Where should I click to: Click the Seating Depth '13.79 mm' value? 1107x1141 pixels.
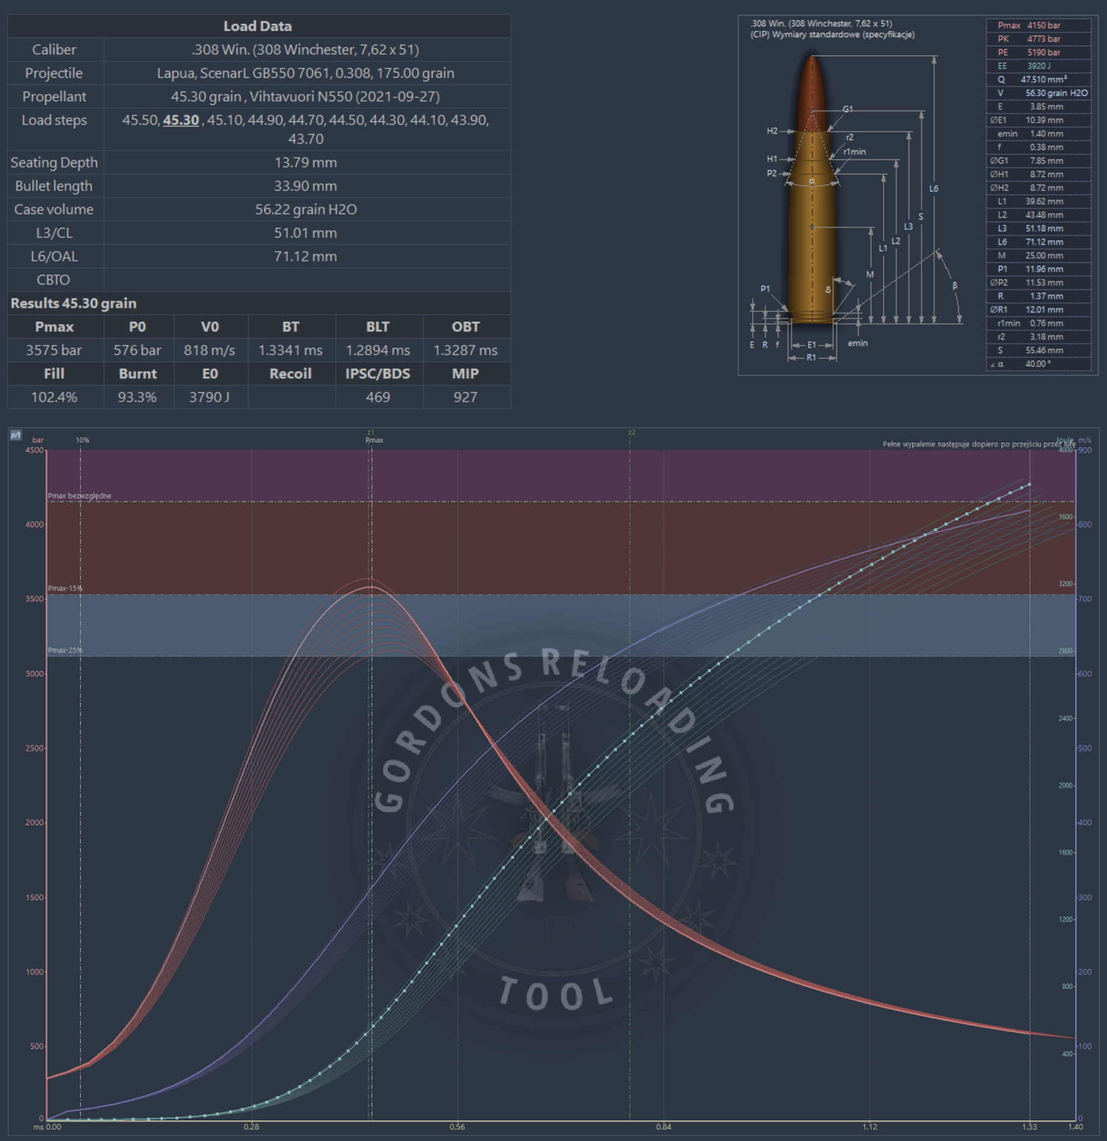(306, 162)
